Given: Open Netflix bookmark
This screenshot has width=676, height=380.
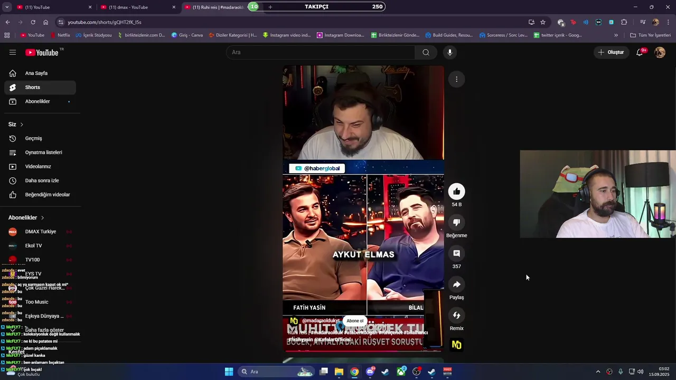Looking at the screenshot, I should point(60,35).
